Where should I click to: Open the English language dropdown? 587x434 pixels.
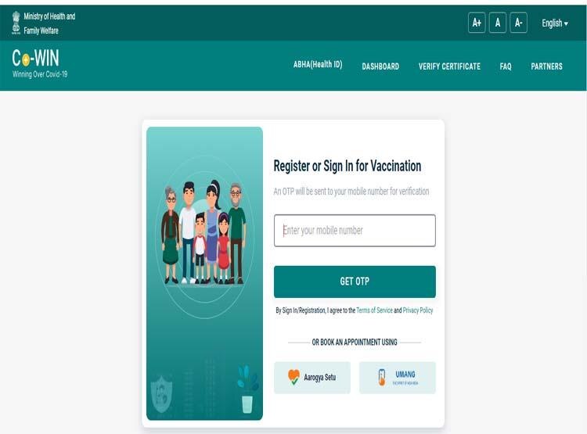coord(555,23)
